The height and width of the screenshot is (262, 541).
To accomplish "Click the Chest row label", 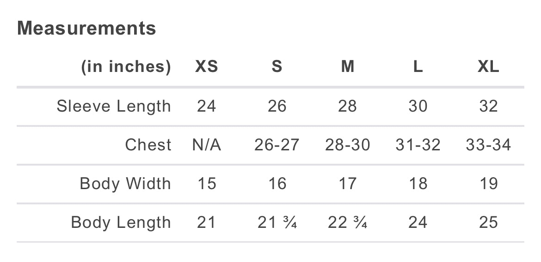I will click(148, 145).
